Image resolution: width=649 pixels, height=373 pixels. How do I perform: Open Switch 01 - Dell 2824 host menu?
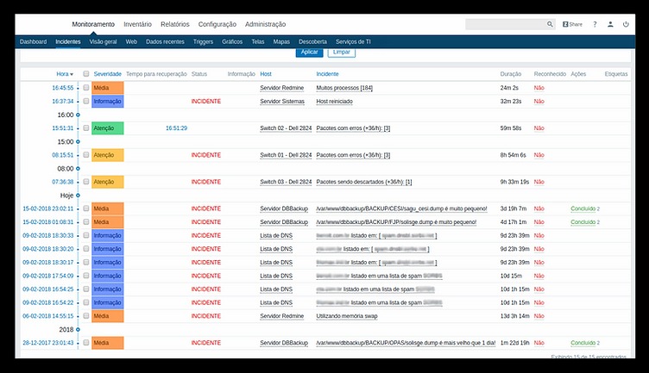286,155
